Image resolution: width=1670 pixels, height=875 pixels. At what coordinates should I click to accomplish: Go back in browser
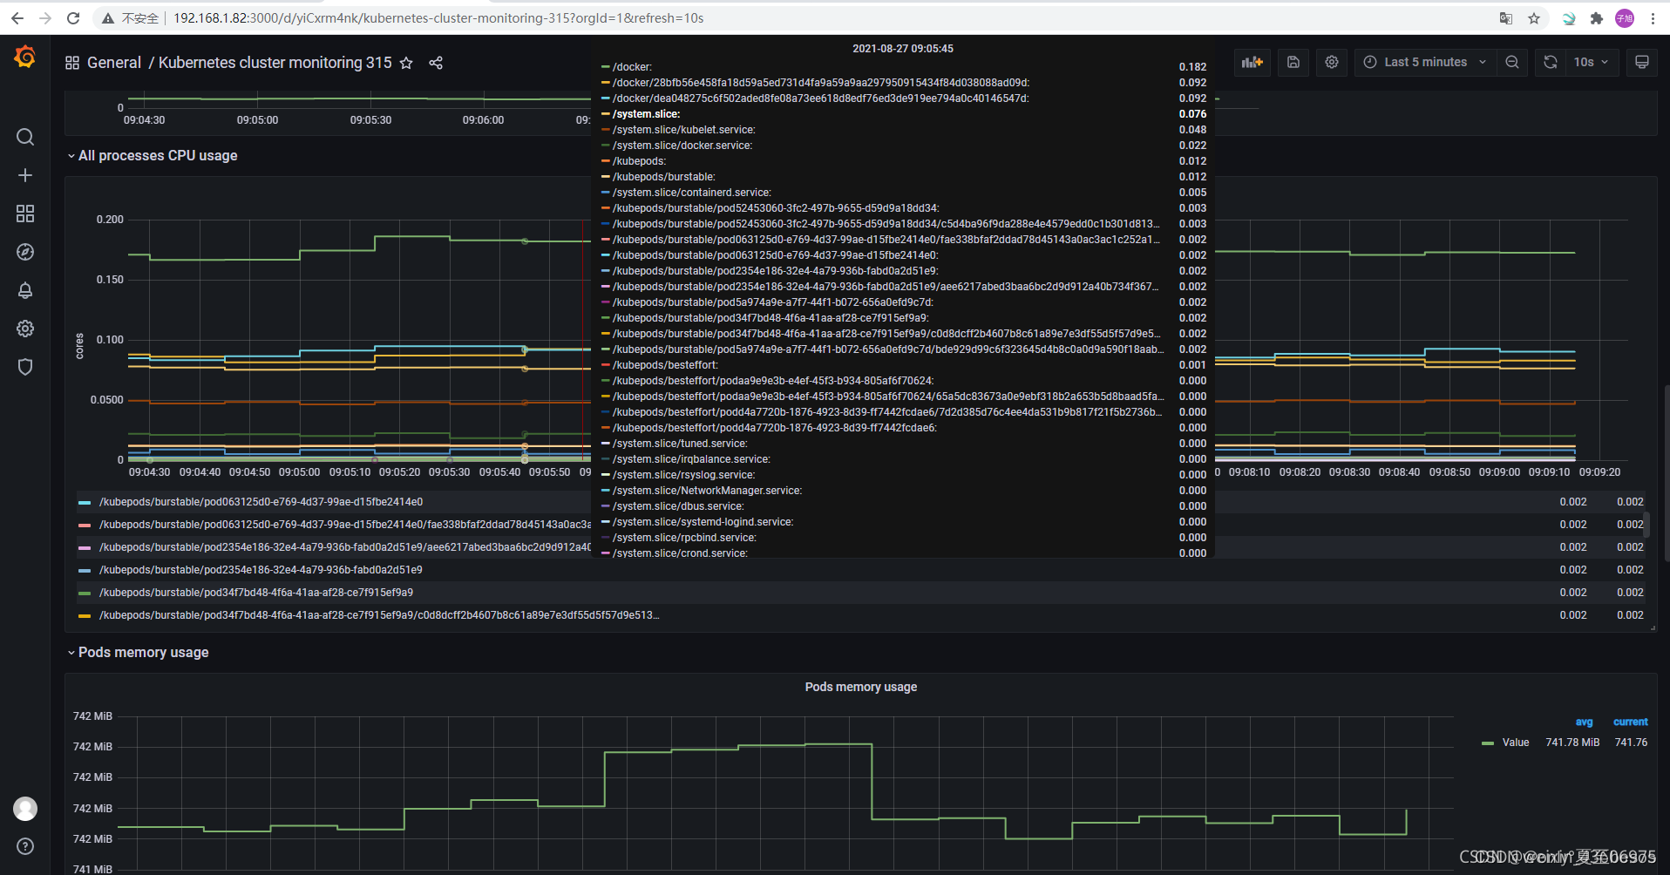point(17,17)
